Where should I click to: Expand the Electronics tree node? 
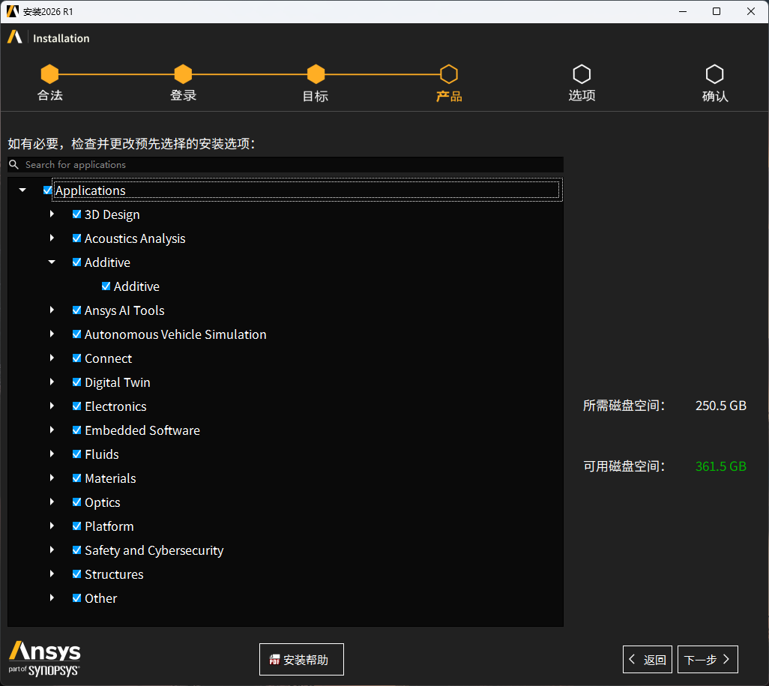click(52, 406)
